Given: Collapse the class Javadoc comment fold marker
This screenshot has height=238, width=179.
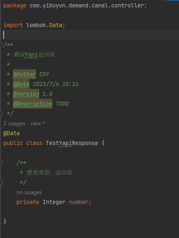Looking at the screenshot, I should 1,45.
